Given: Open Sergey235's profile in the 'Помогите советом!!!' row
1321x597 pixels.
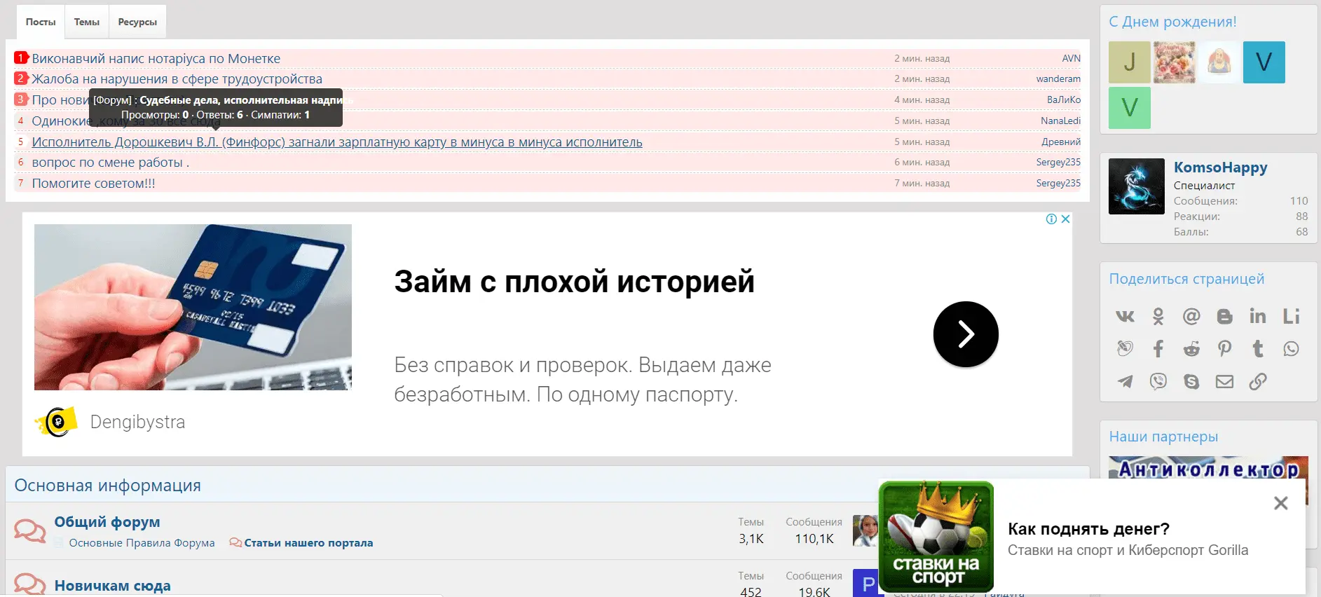Looking at the screenshot, I should click(x=1058, y=184).
